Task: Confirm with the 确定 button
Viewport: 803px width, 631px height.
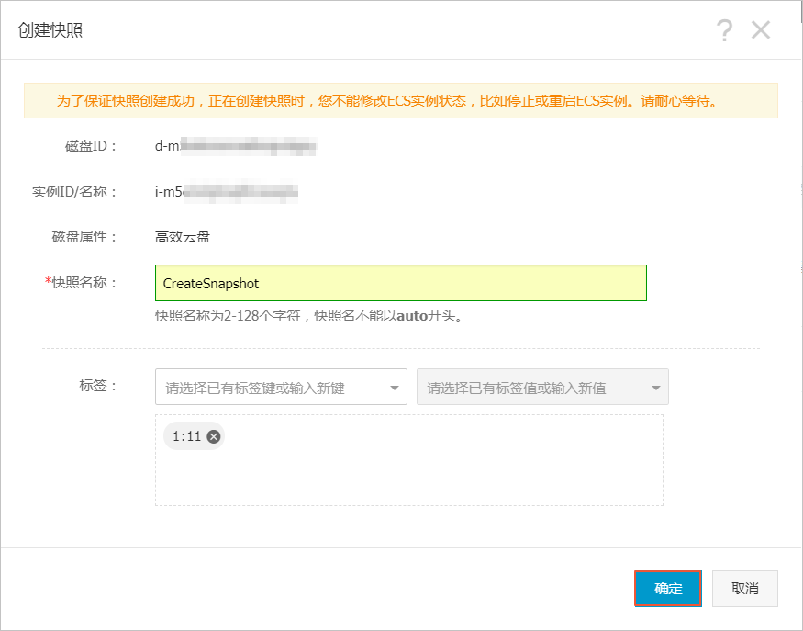Action: click(x=668, y=589)
